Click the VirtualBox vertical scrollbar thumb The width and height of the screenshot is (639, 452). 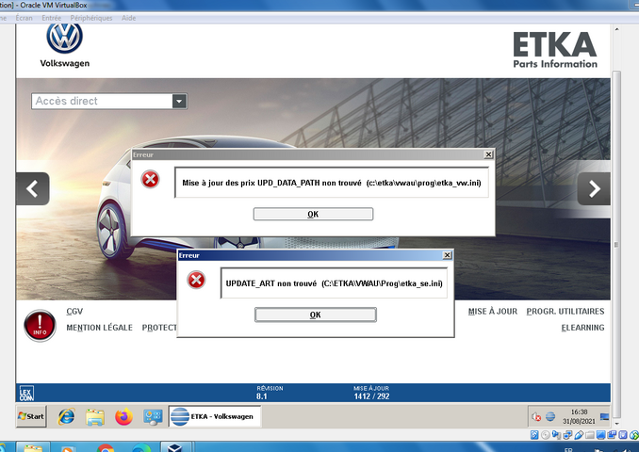616,244
